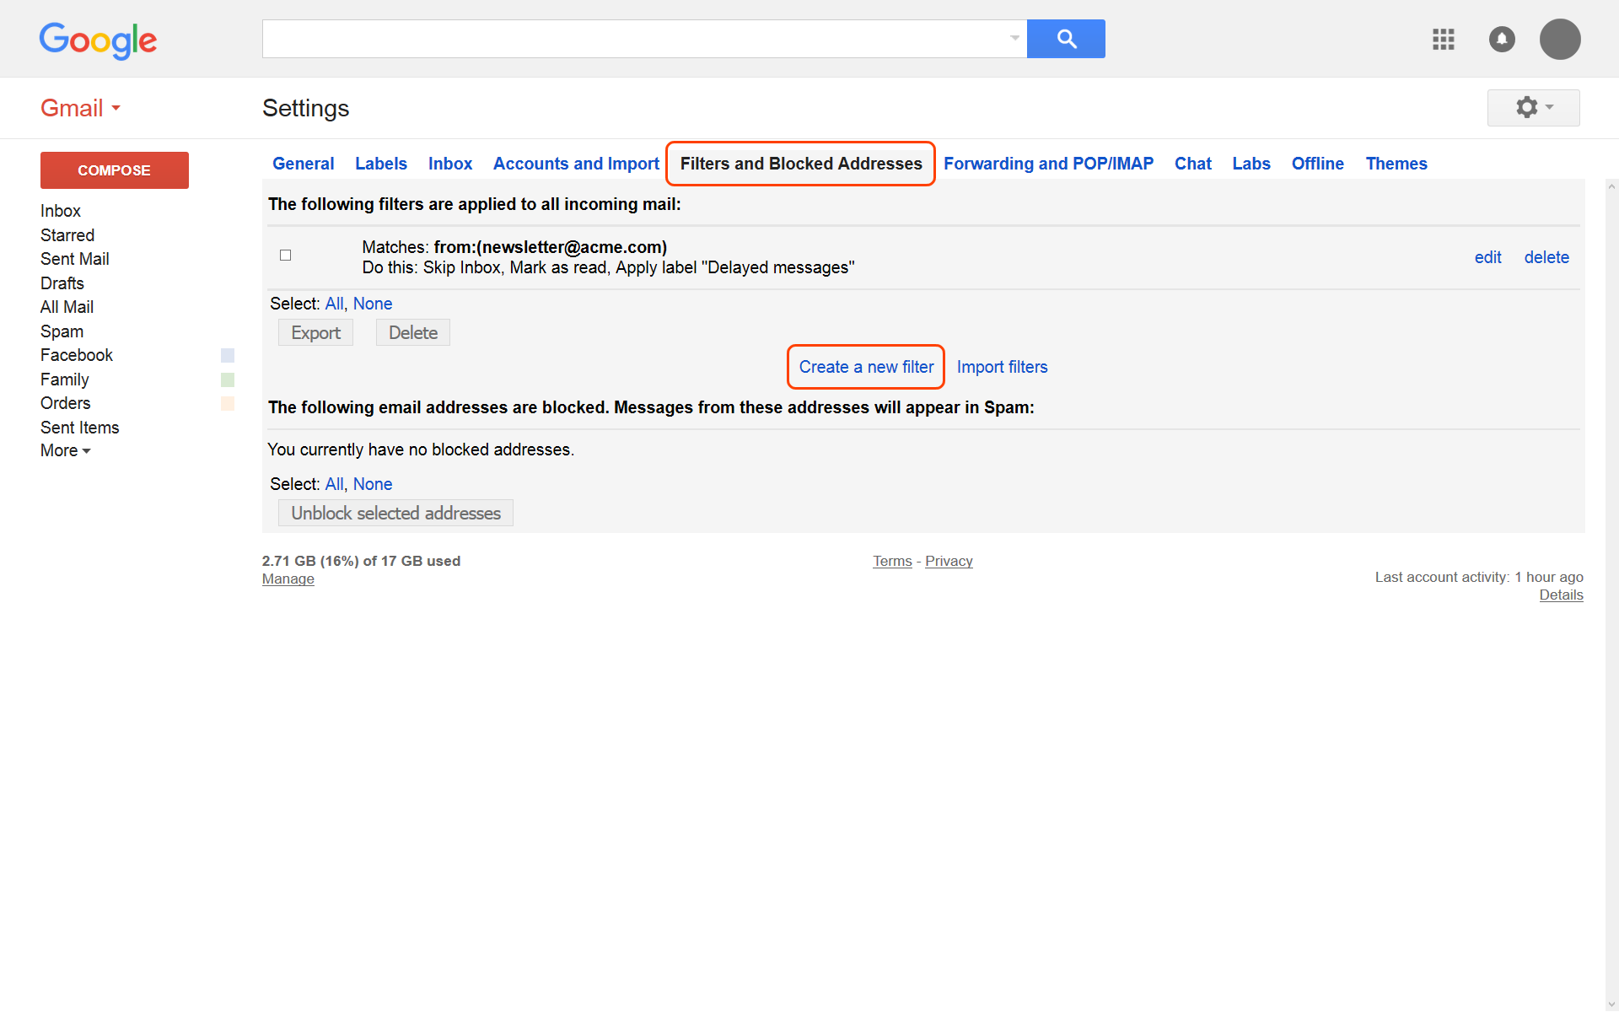Edit the newsletter@acme.com filter
The image size is (1619, 1012).
(x=1488, y=257)
